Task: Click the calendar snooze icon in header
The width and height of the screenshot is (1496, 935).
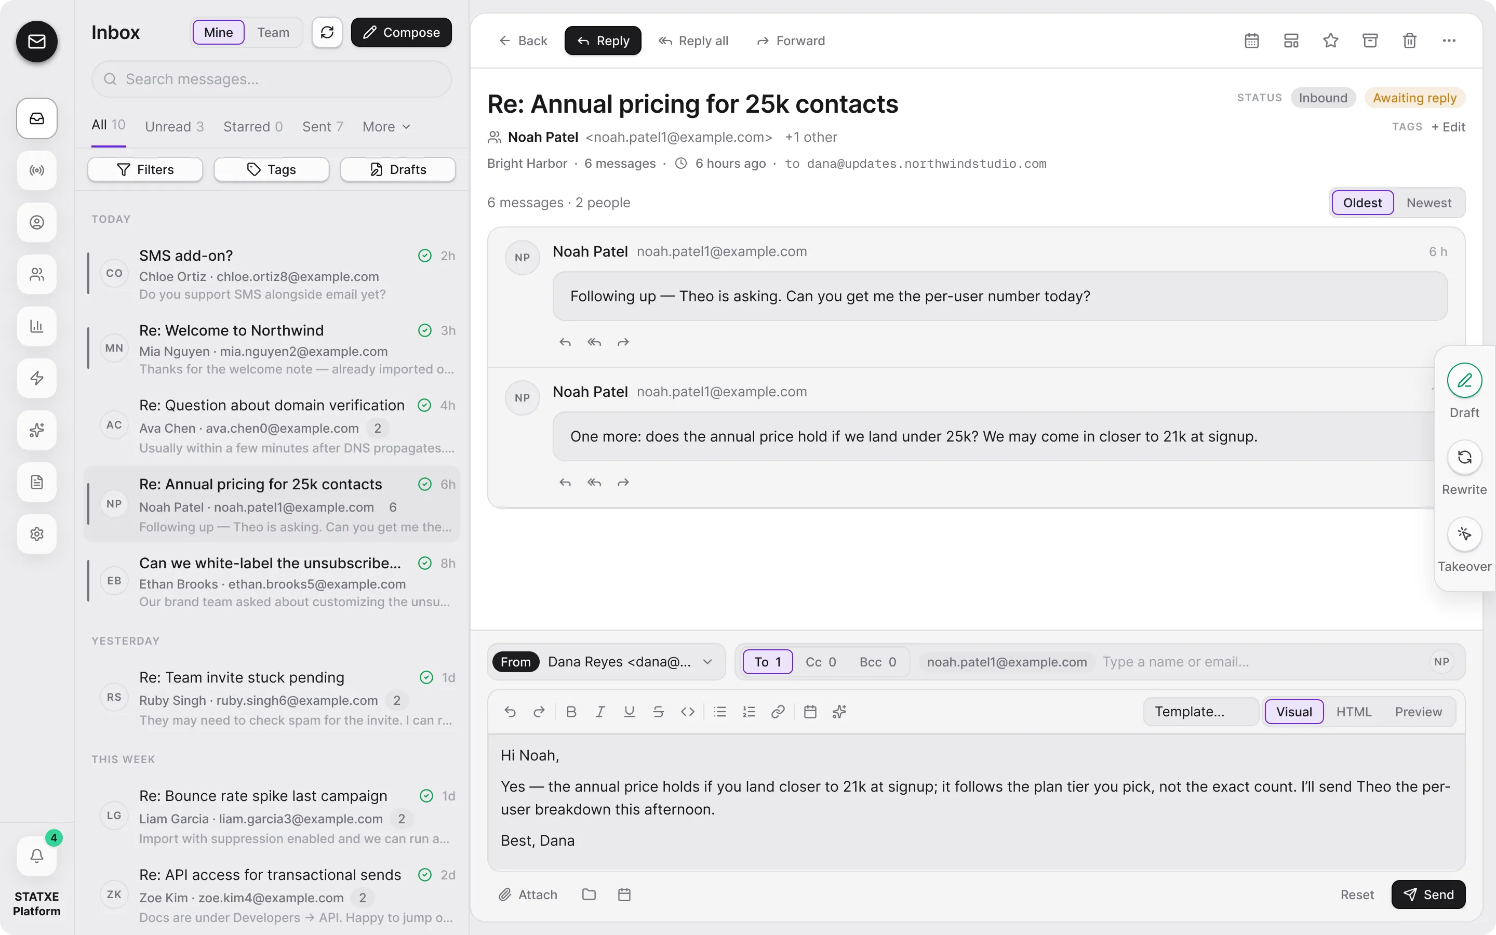Action: (1251, 41)
